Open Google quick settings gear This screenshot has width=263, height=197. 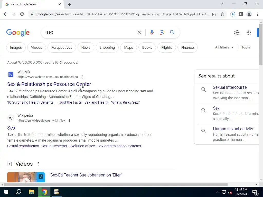[237, 33]
